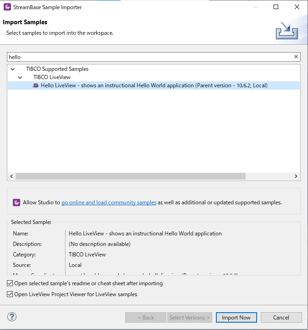This screenshot has width=308, height=330.
Task: Click the Name value Hello LiveView text
Action: point(145,234)
